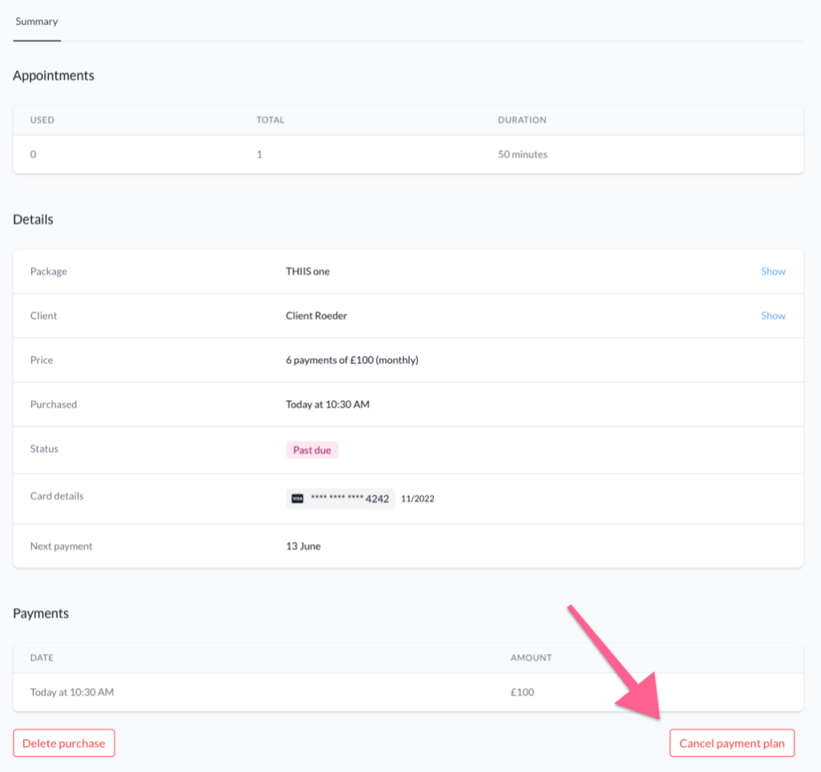Click the card expiry date 11/2022

[x=418, y=498]
